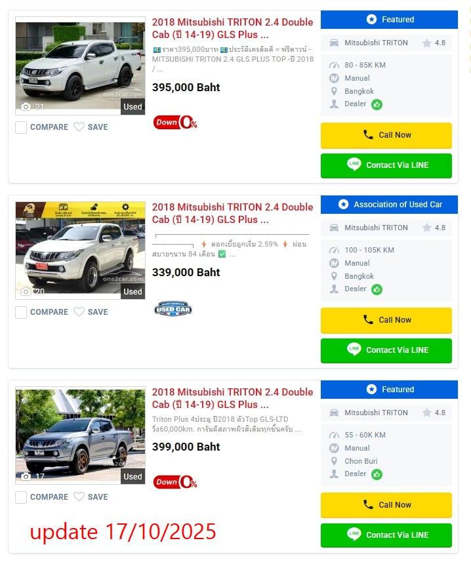Open first 2018 Mitsubishi TRITON title link
This screenshot has width=471, height=568.
click(232, 28)
